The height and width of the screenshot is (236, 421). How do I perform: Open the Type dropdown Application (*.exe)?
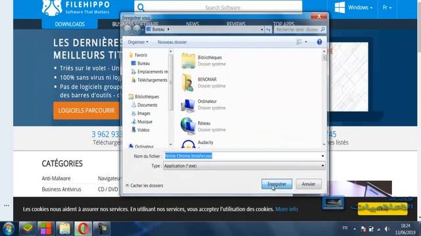244,166
